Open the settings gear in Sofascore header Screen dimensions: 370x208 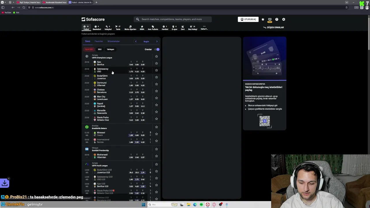284,19
